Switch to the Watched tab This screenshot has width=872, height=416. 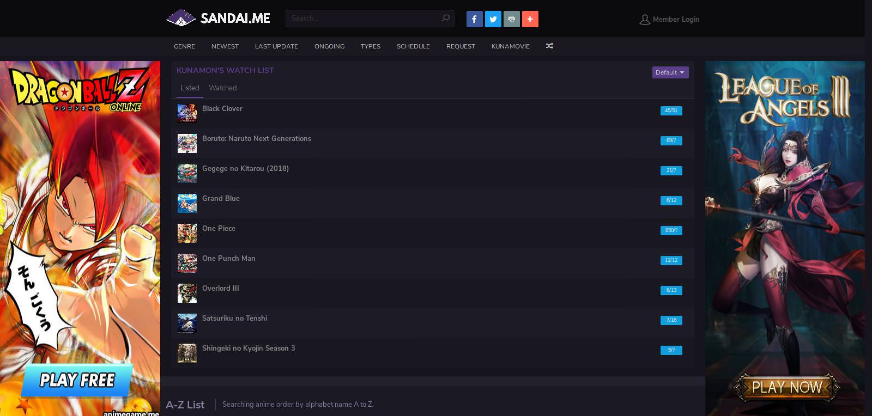tap(222, 88)
